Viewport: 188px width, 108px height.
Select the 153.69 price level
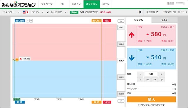(x=121, y=94)
